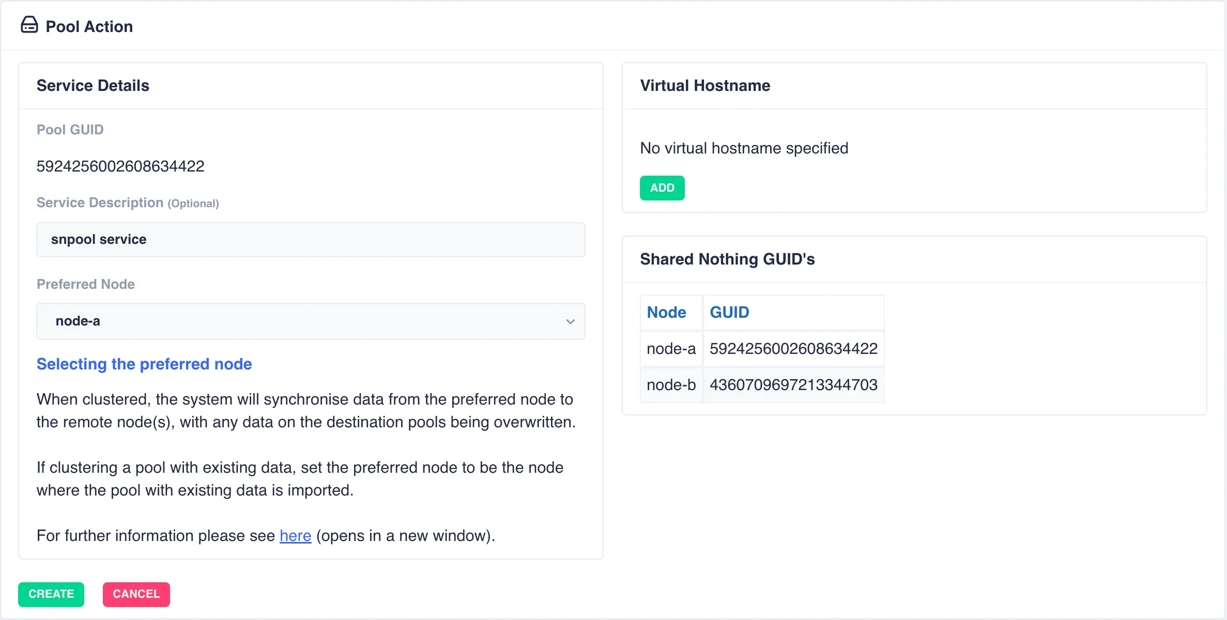Click the Node column header
This screenshot has height=620, width=1227.
(666, 312)
